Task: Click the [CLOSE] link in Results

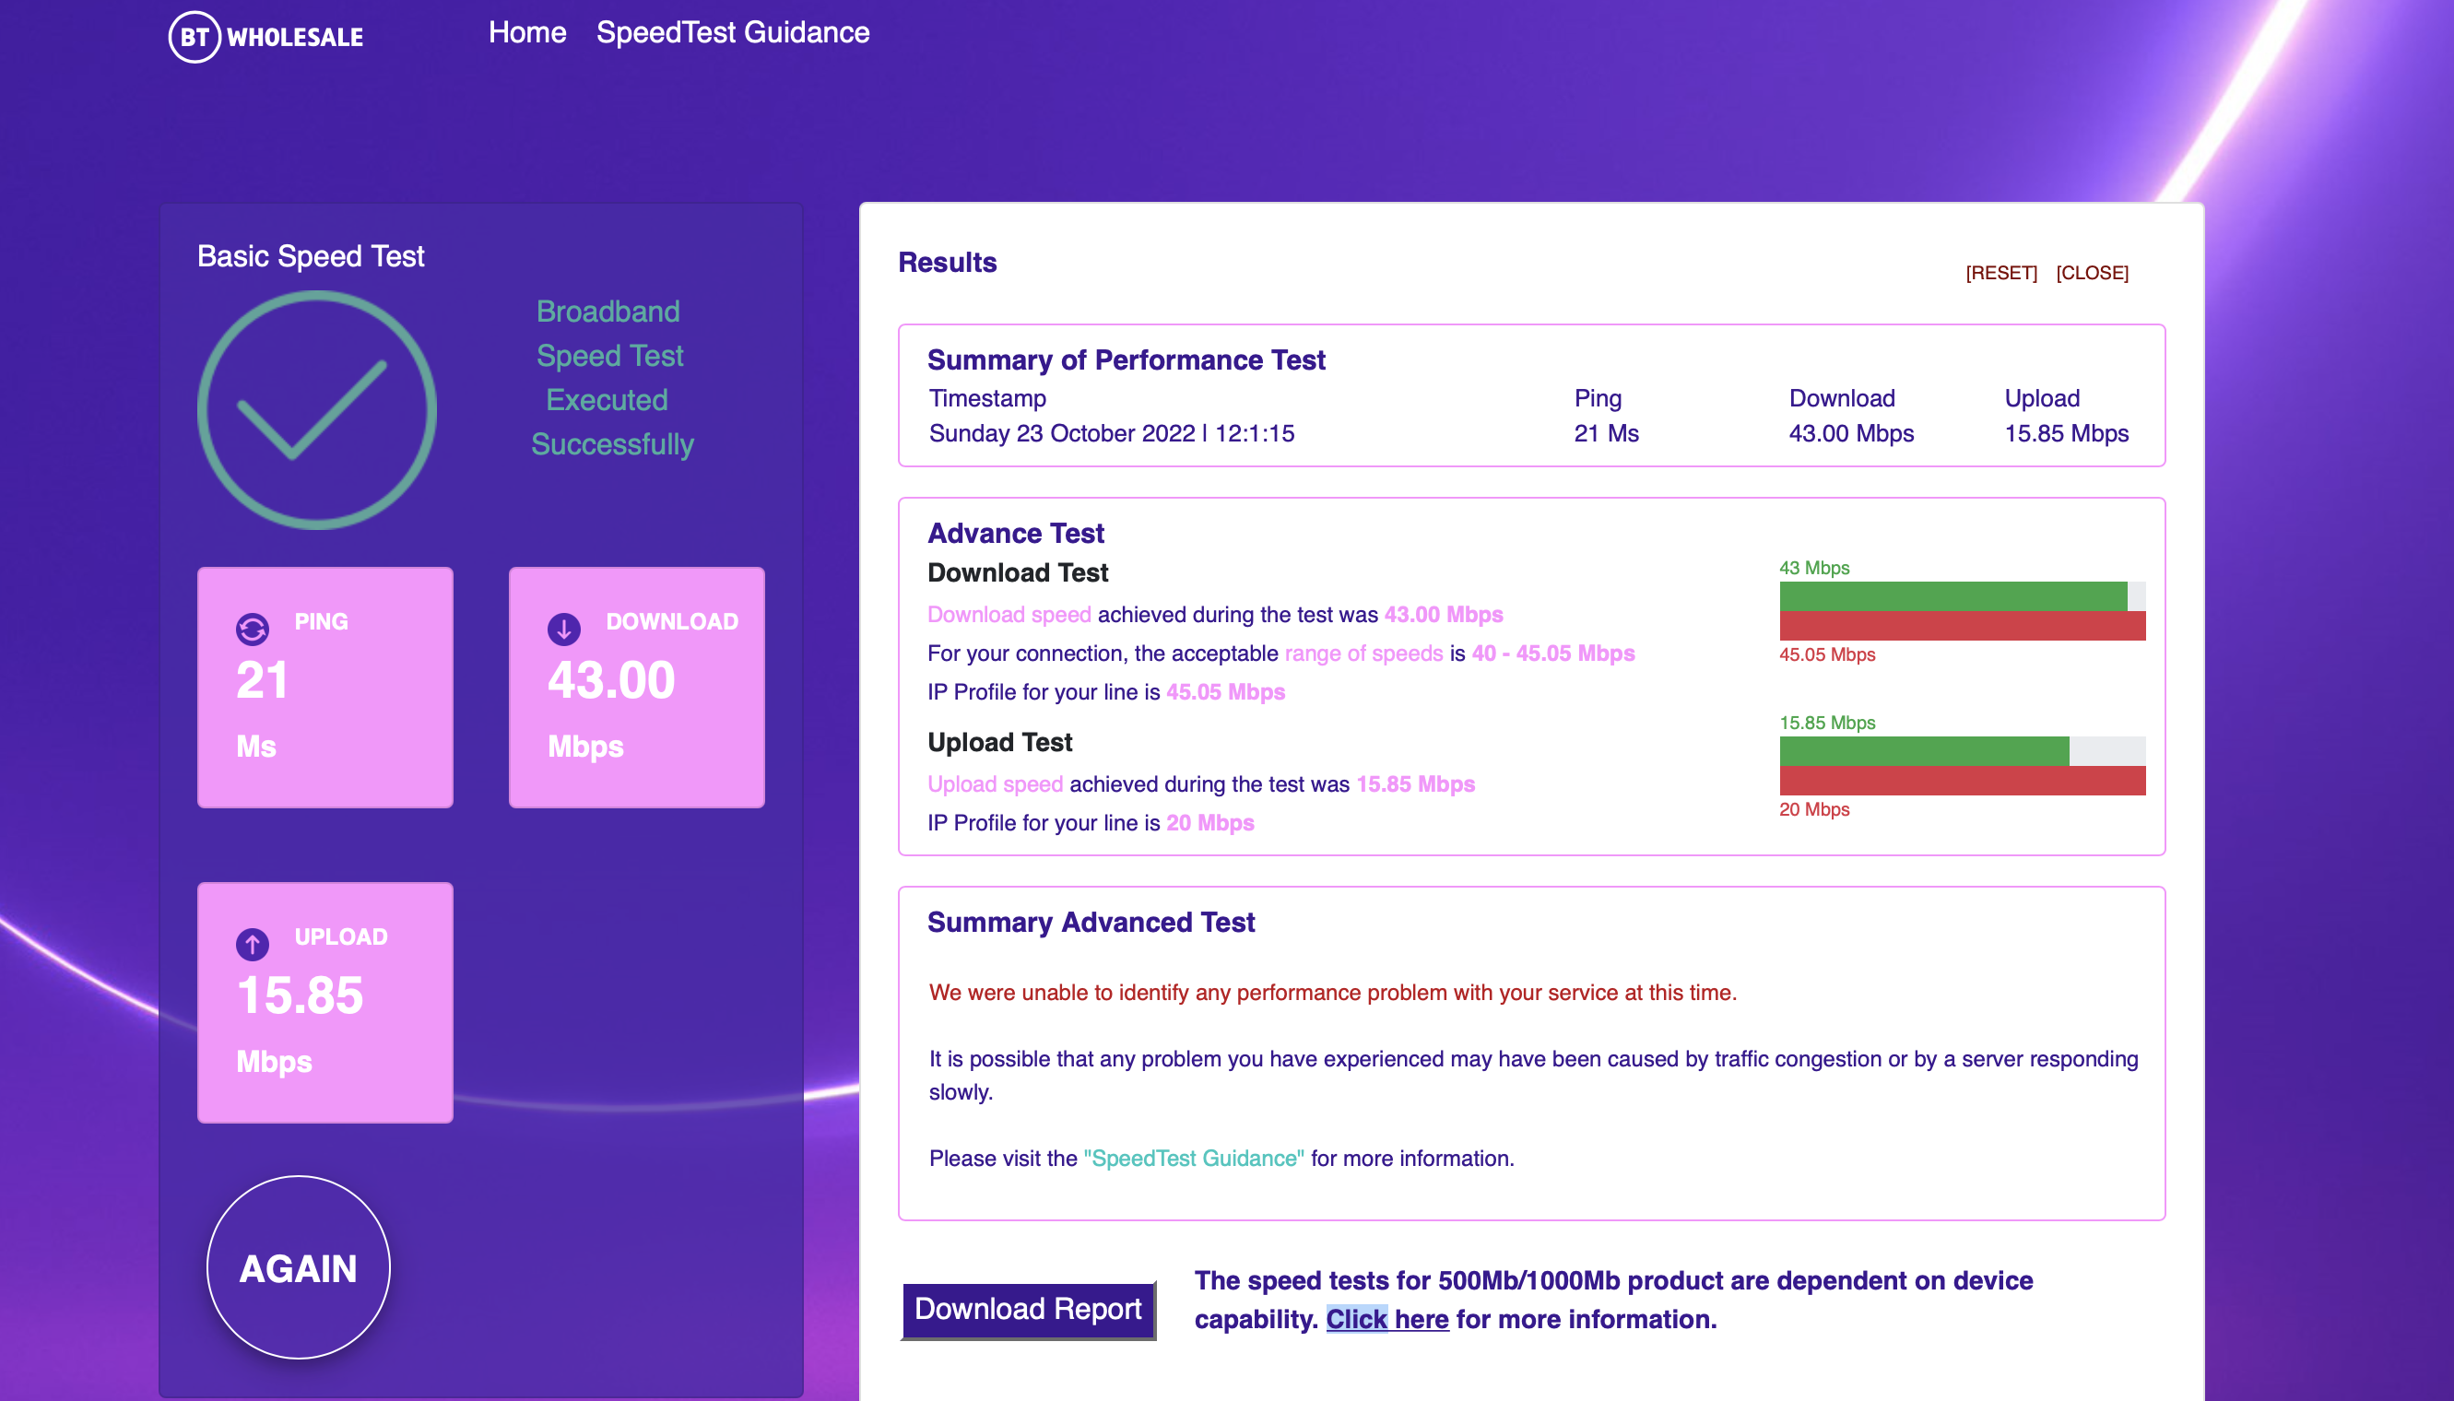Action: [x=2091, y=273]
